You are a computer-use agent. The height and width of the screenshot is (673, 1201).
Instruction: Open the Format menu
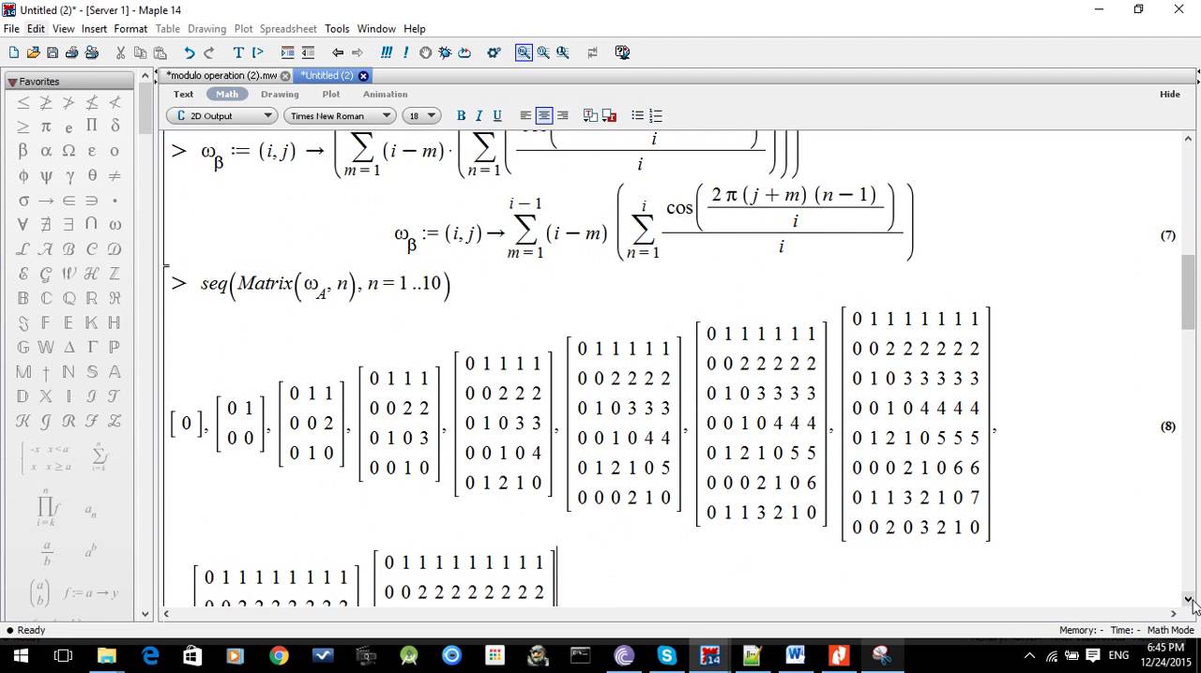pyautogui.click(x=130, y=29)
